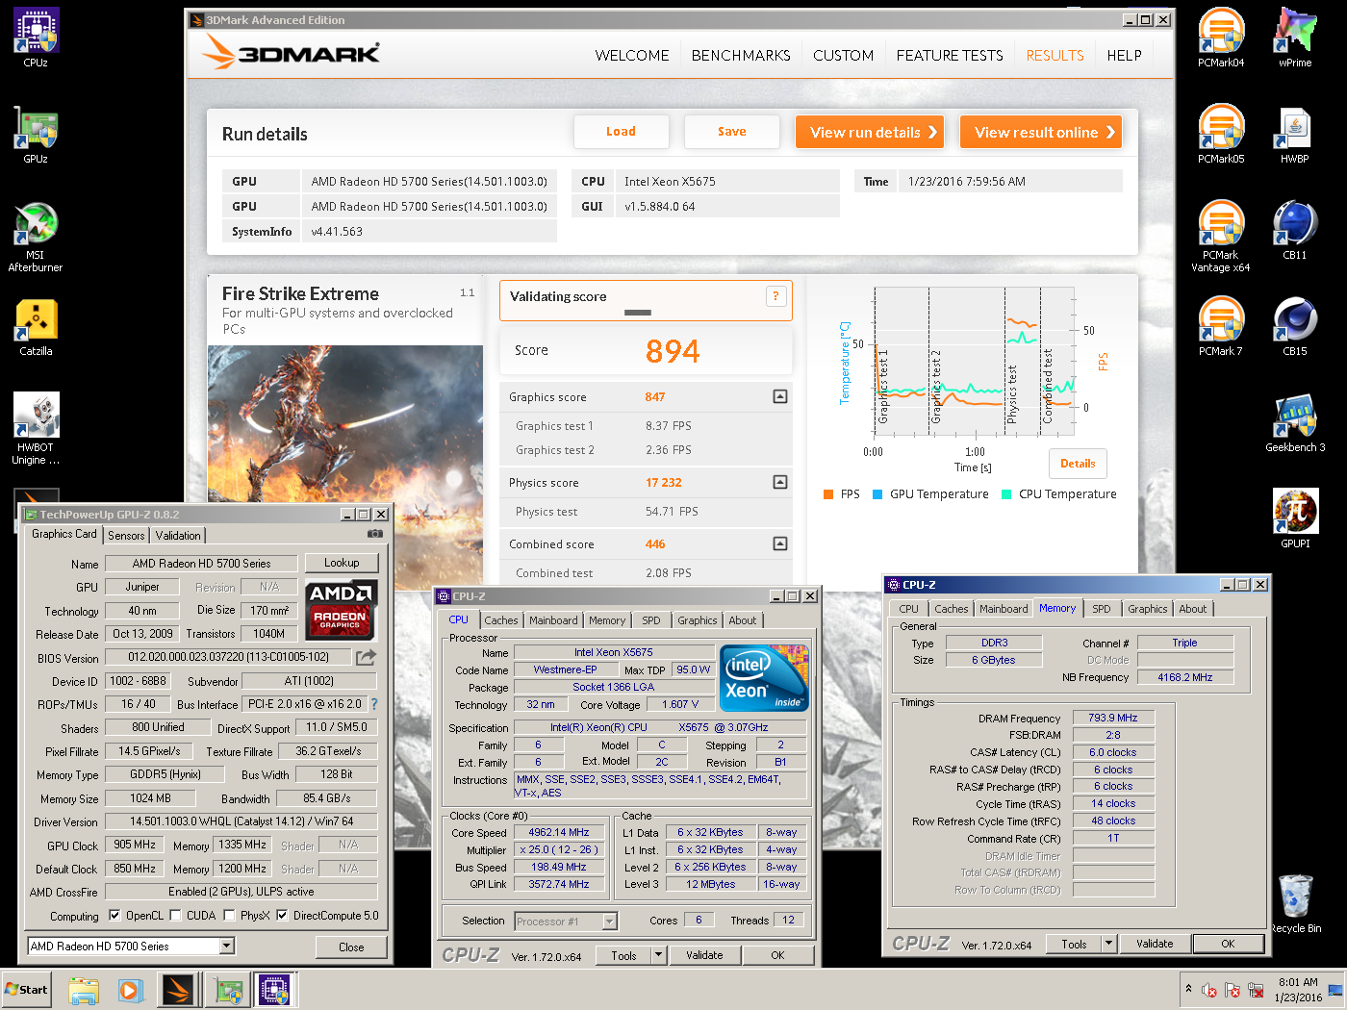
Task: Open Windows Explorer from taskbar
Action: tap(84, 990)
